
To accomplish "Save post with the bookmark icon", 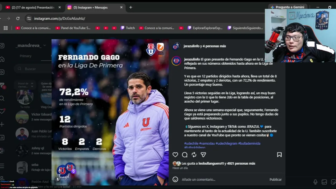I will point(279,155).
